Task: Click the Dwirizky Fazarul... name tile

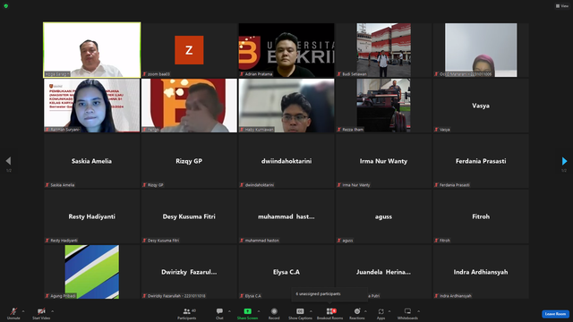Action: 189,272
